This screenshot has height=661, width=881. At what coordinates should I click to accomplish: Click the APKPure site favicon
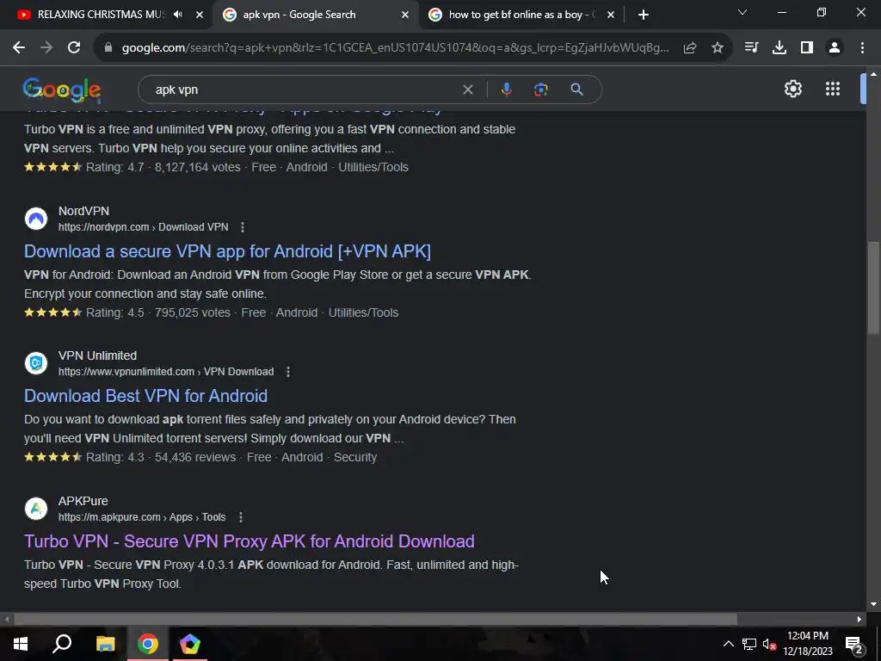(x=36, y=509)
